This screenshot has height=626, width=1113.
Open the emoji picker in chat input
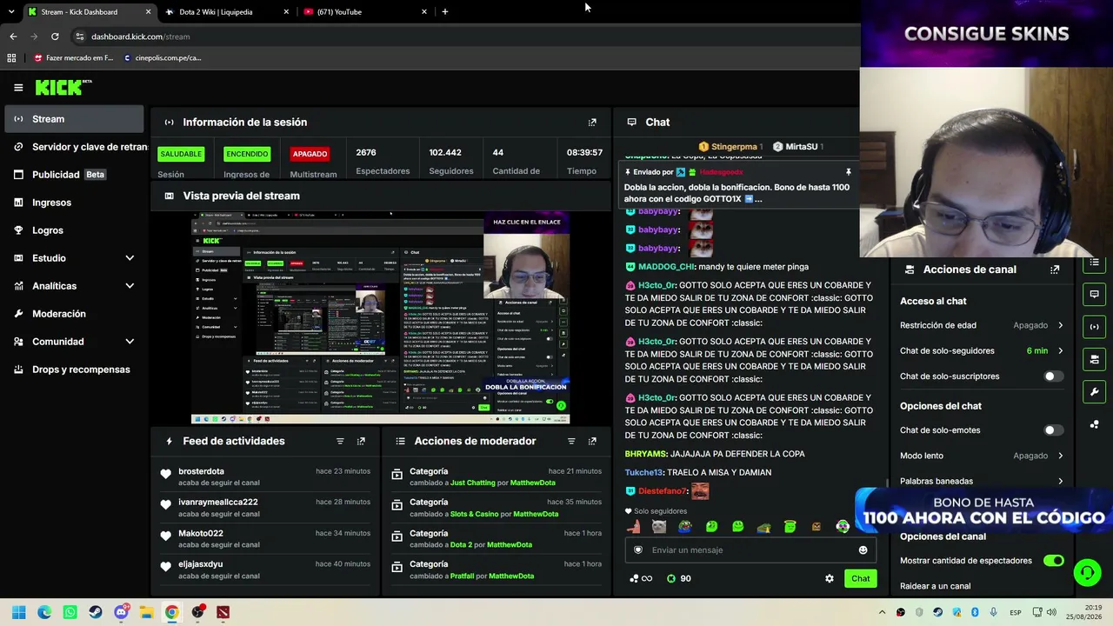click(x=863, y=549)
